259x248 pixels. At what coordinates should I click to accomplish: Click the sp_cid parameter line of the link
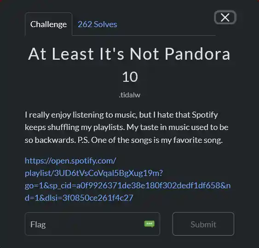coord(127,186)
